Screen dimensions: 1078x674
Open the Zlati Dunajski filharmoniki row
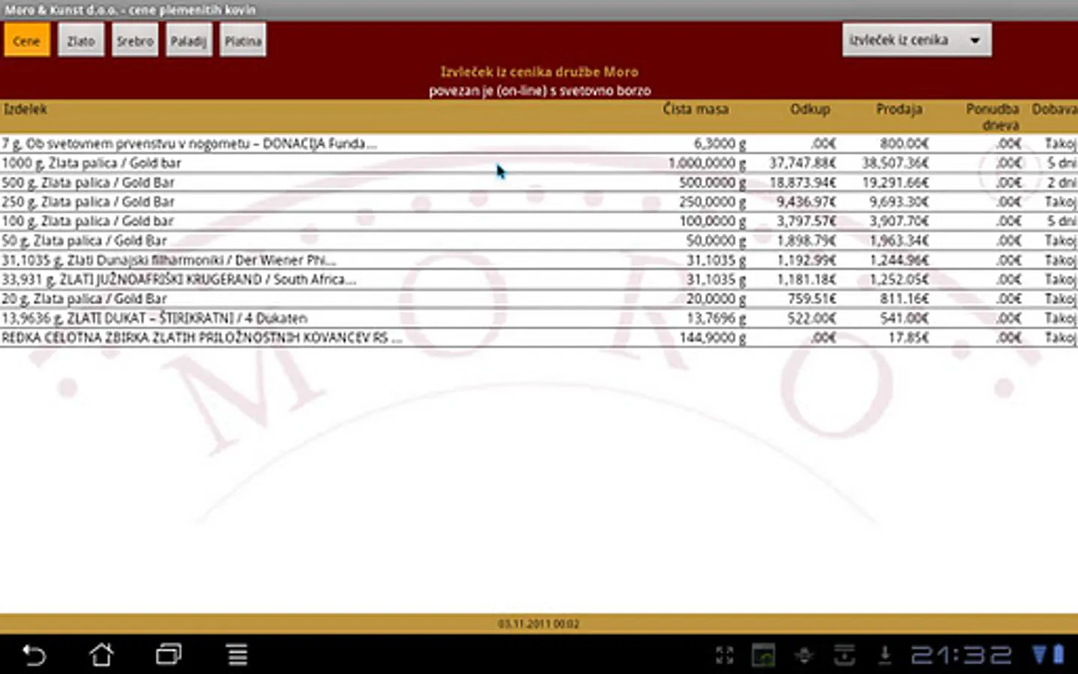(x=539, y=261)
